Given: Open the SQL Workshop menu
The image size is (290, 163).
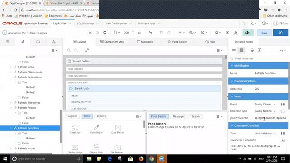Looking at the screenshot, I should pos(88,24).
